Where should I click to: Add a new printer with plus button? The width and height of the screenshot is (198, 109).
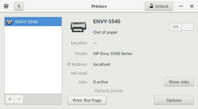(10, 99)
